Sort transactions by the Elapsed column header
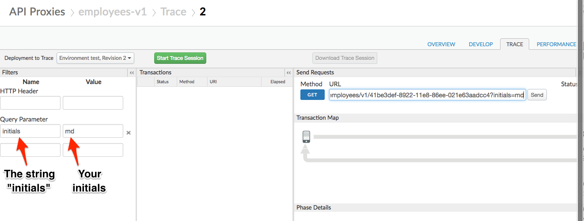 277,82
